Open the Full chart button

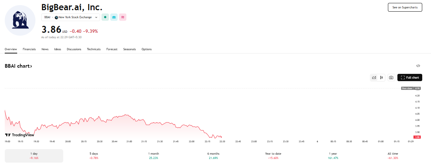409,77
